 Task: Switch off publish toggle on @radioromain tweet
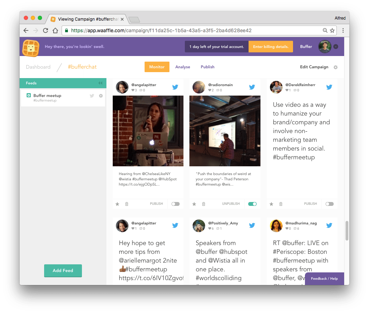tap(252, 204)
